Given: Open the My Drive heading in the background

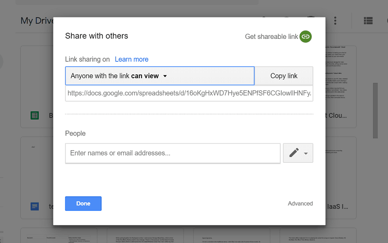Looking at the screenshot, I should [x=37, y=20].
